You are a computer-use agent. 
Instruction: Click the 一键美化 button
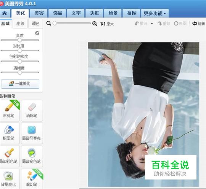(20, 84)
